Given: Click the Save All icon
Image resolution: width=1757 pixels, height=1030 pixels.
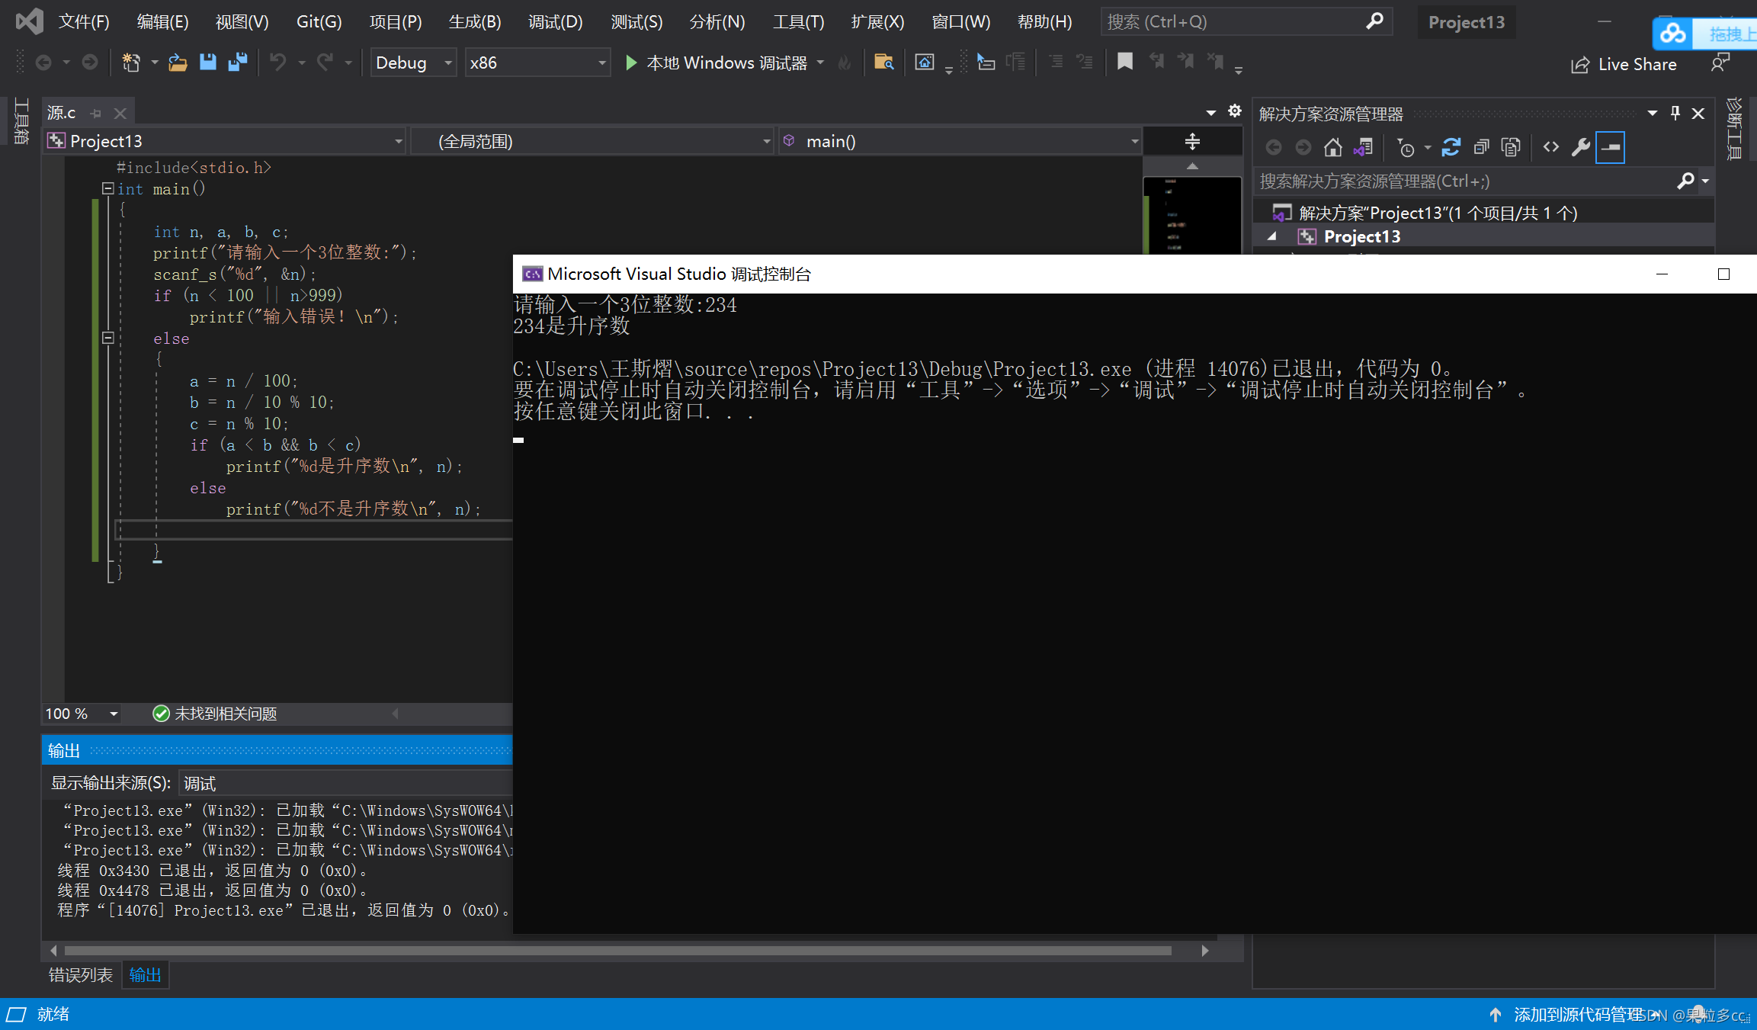Looking at the screenshot, I should (x=238, y=63).
